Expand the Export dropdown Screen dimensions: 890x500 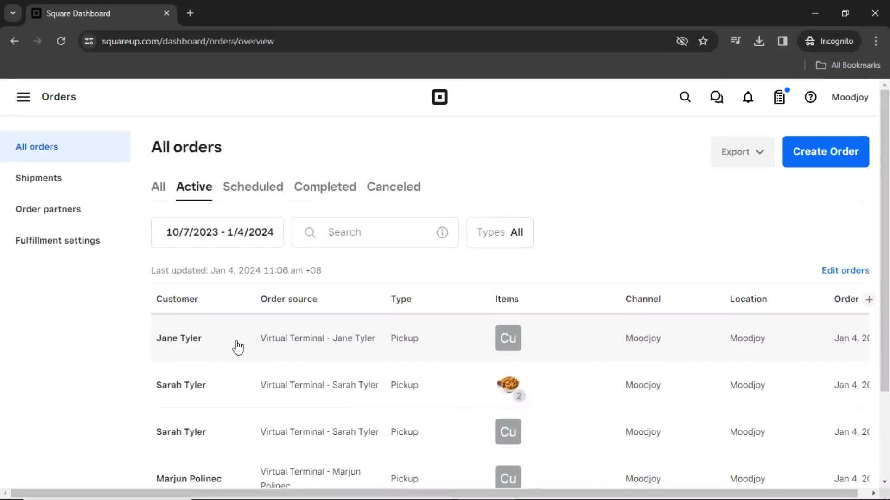[x=742, y=152]
